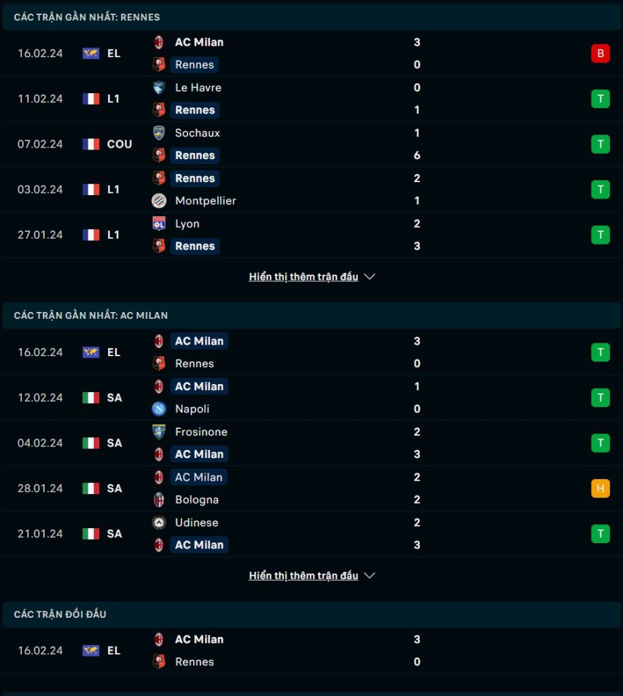
Task: Expand more matches under Rennes section
Action: (x=304, y=277)
